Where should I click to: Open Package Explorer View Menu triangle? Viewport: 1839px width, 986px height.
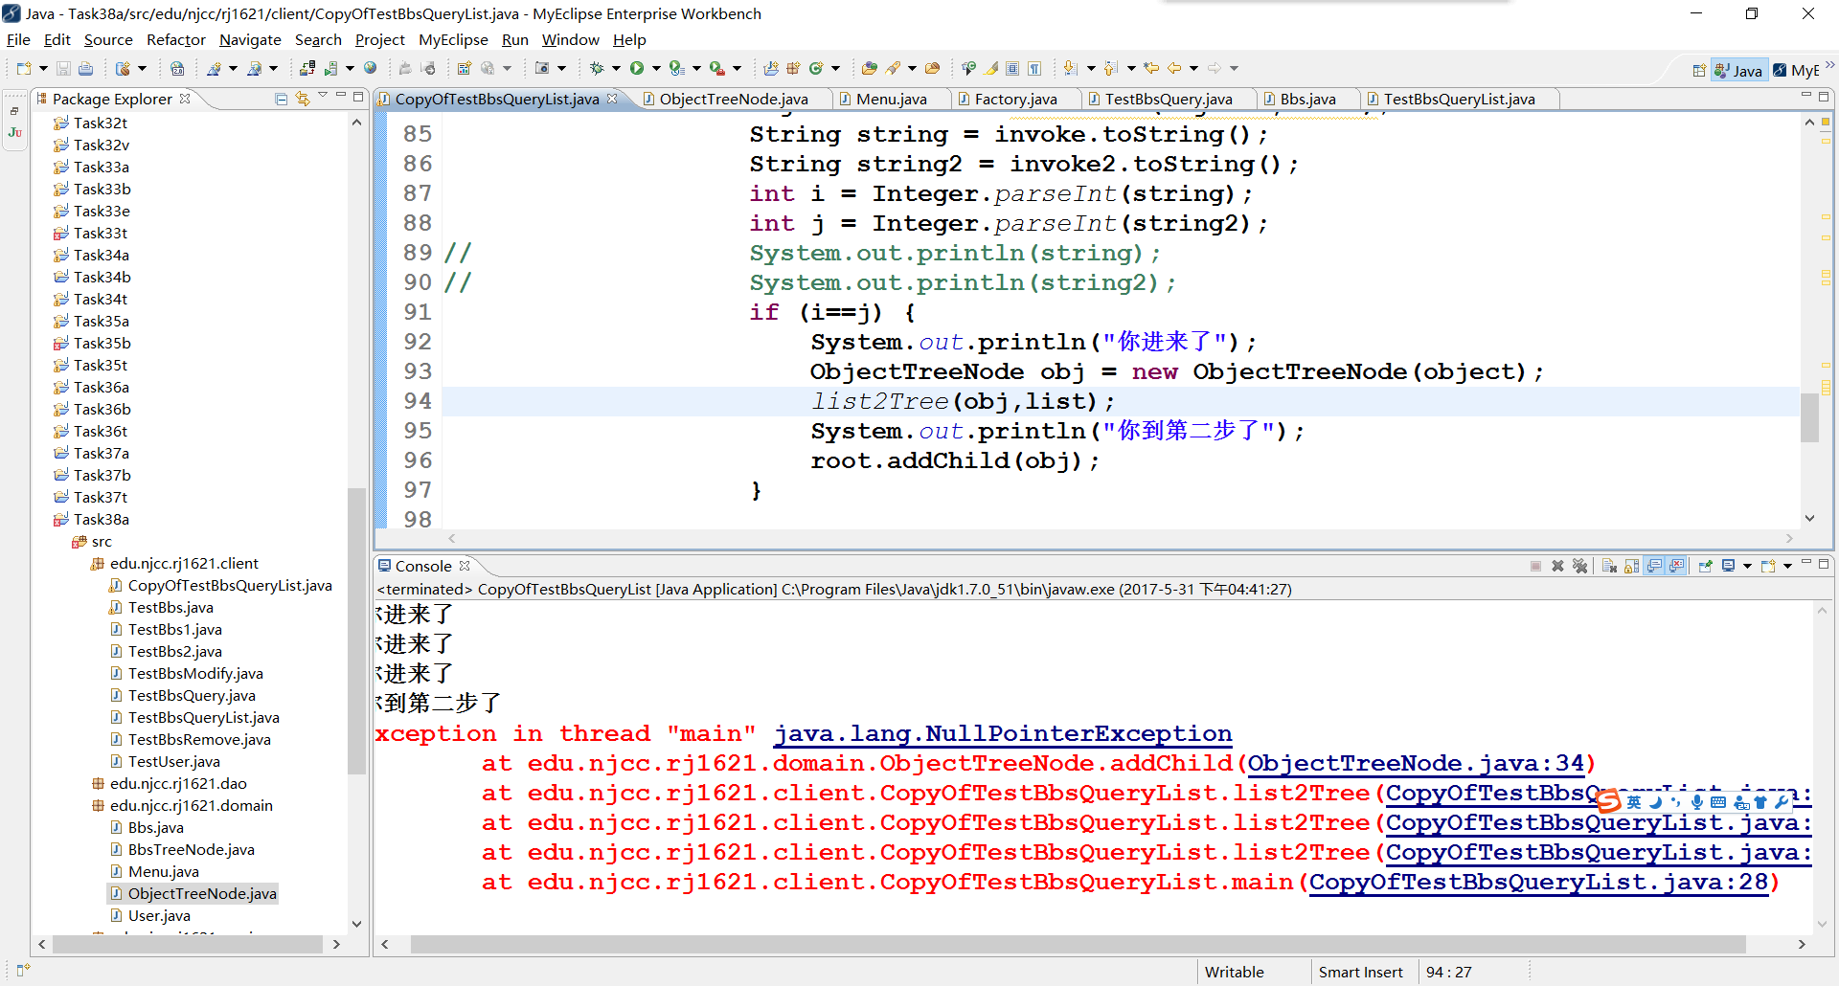323,96
